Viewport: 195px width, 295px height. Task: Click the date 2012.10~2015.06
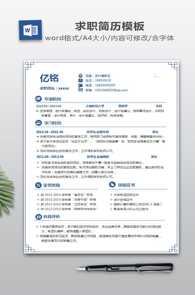50,132
